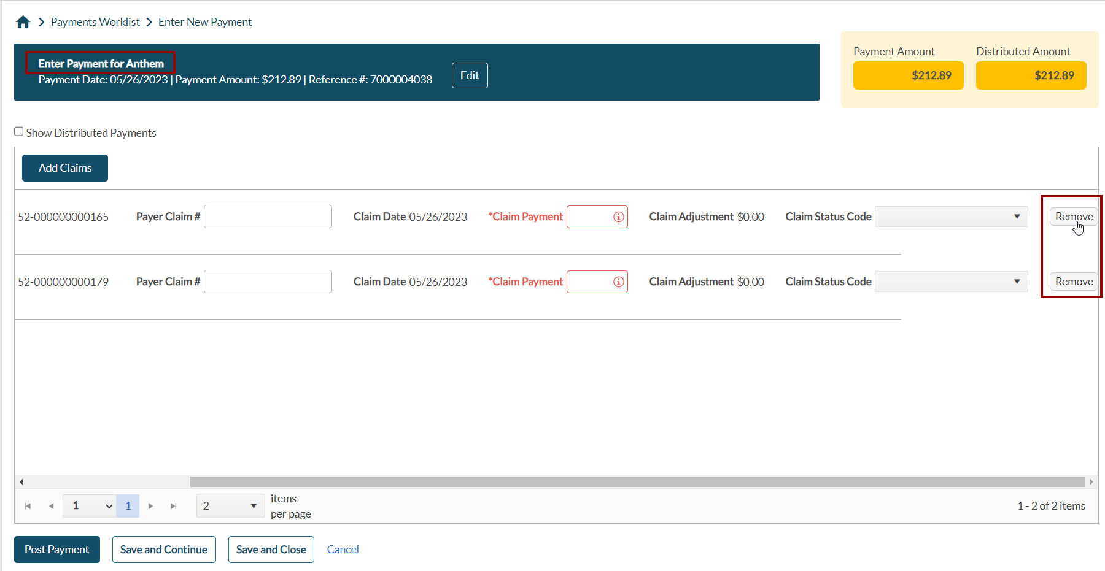Remove claim 52-000000000165
Image resolution: width=1105 pixels, height=571 pixels.
pos(1073,217)
